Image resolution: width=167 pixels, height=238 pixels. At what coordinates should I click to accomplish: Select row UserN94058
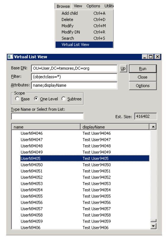[85, 215]
